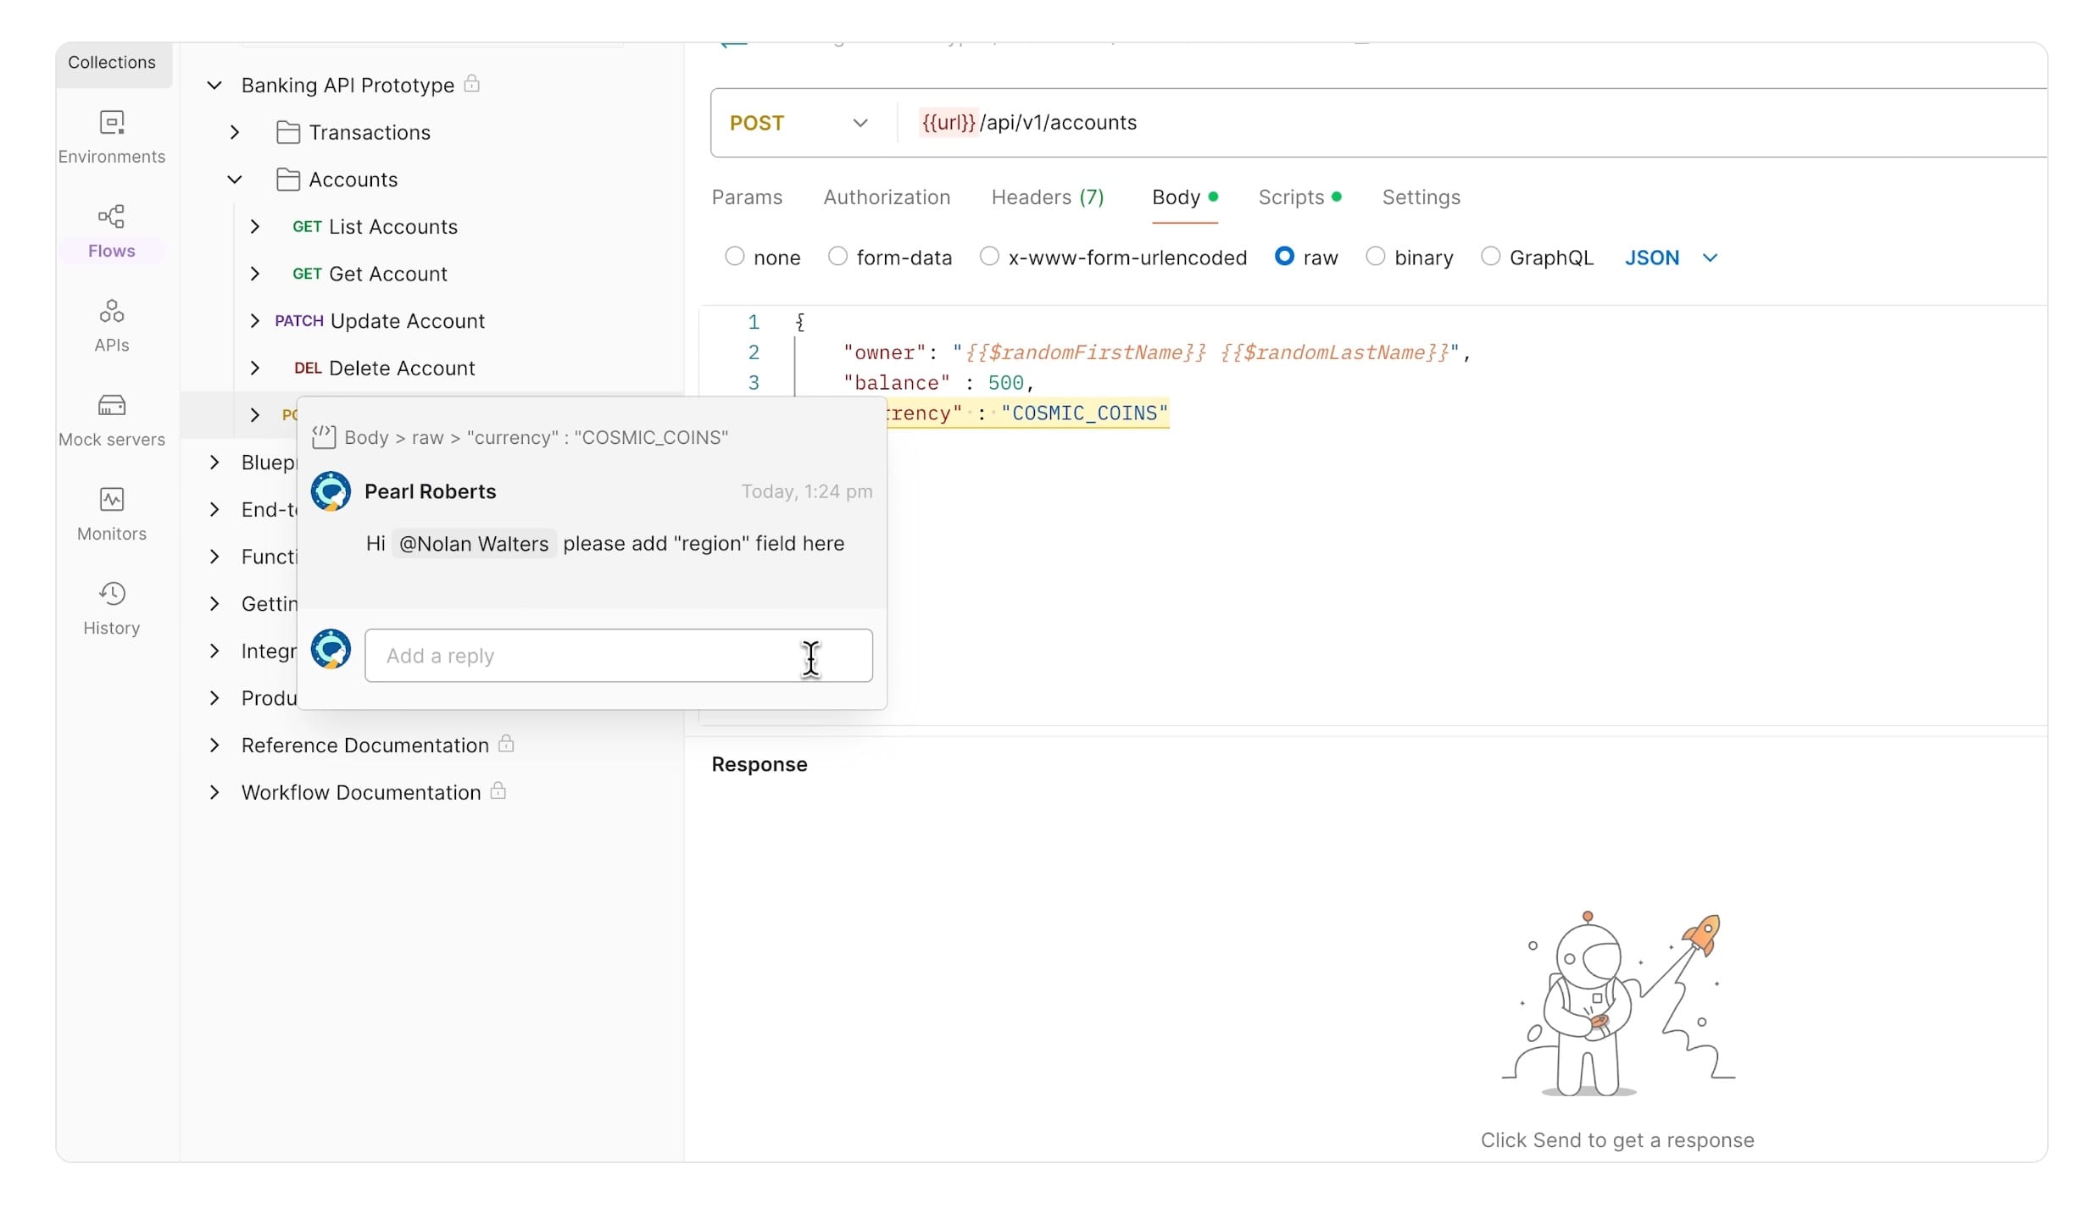Collapse the Accounts folder

pyautogui.click(x=234, y=179)
